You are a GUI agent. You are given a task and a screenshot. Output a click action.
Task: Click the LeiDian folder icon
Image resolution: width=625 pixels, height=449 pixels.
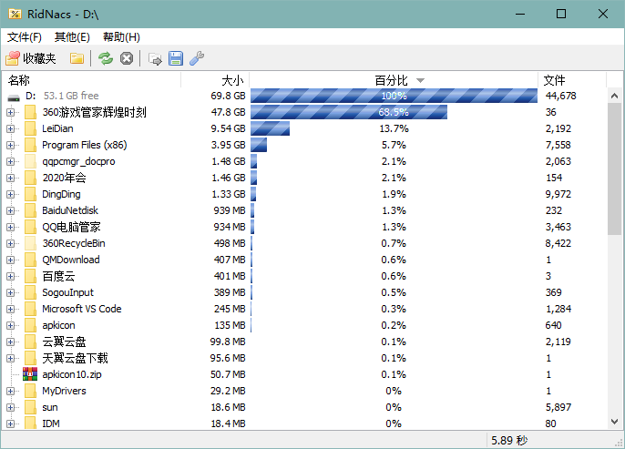pyautogui.click(x=30, y=128)
